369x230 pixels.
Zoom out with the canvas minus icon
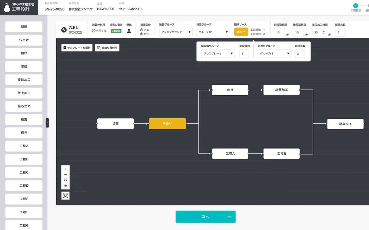[65, 175]
